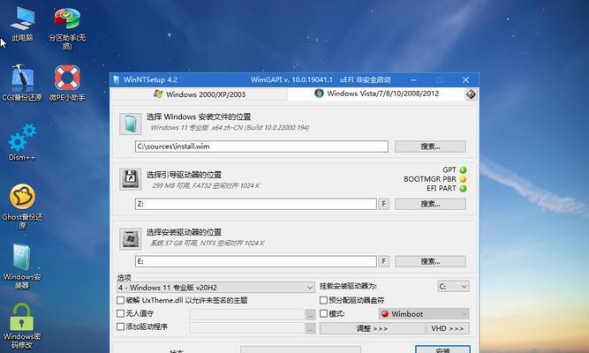Click the F button beside the Z: field
The height and width of the screenshot is (353, 589).
(x=383, y=204)
